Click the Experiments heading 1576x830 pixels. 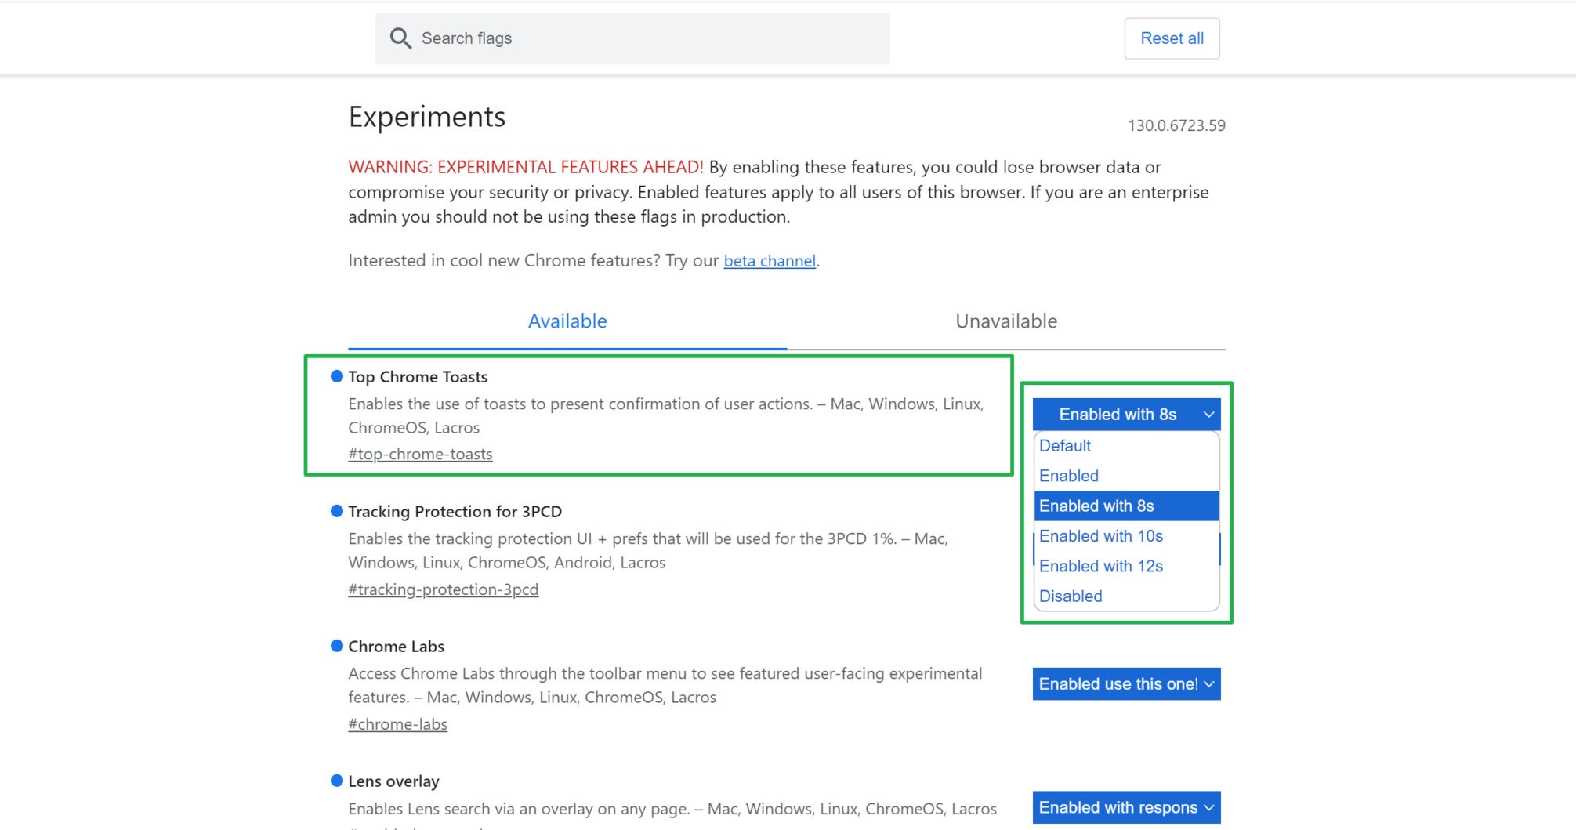click(x=426, y=117)
